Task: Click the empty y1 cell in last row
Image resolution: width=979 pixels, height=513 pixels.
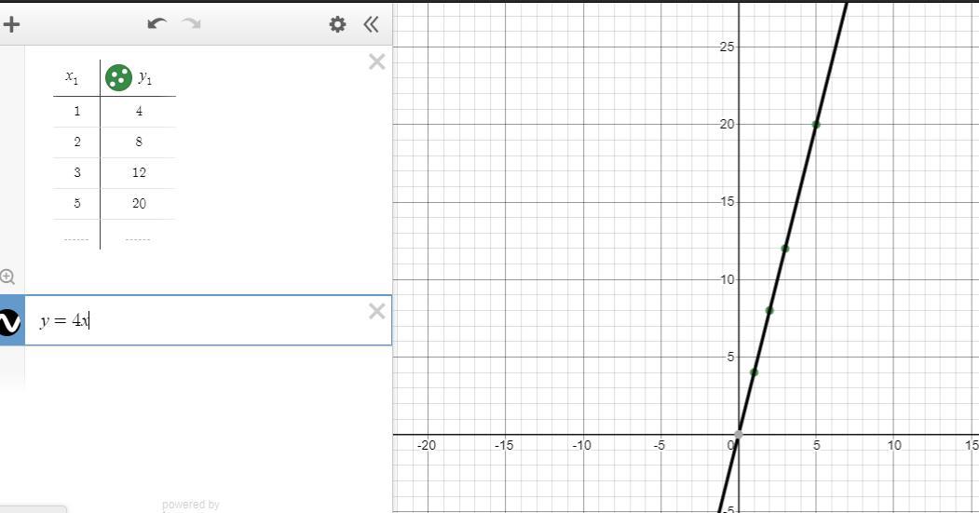Action: click(x=139, y=235)
